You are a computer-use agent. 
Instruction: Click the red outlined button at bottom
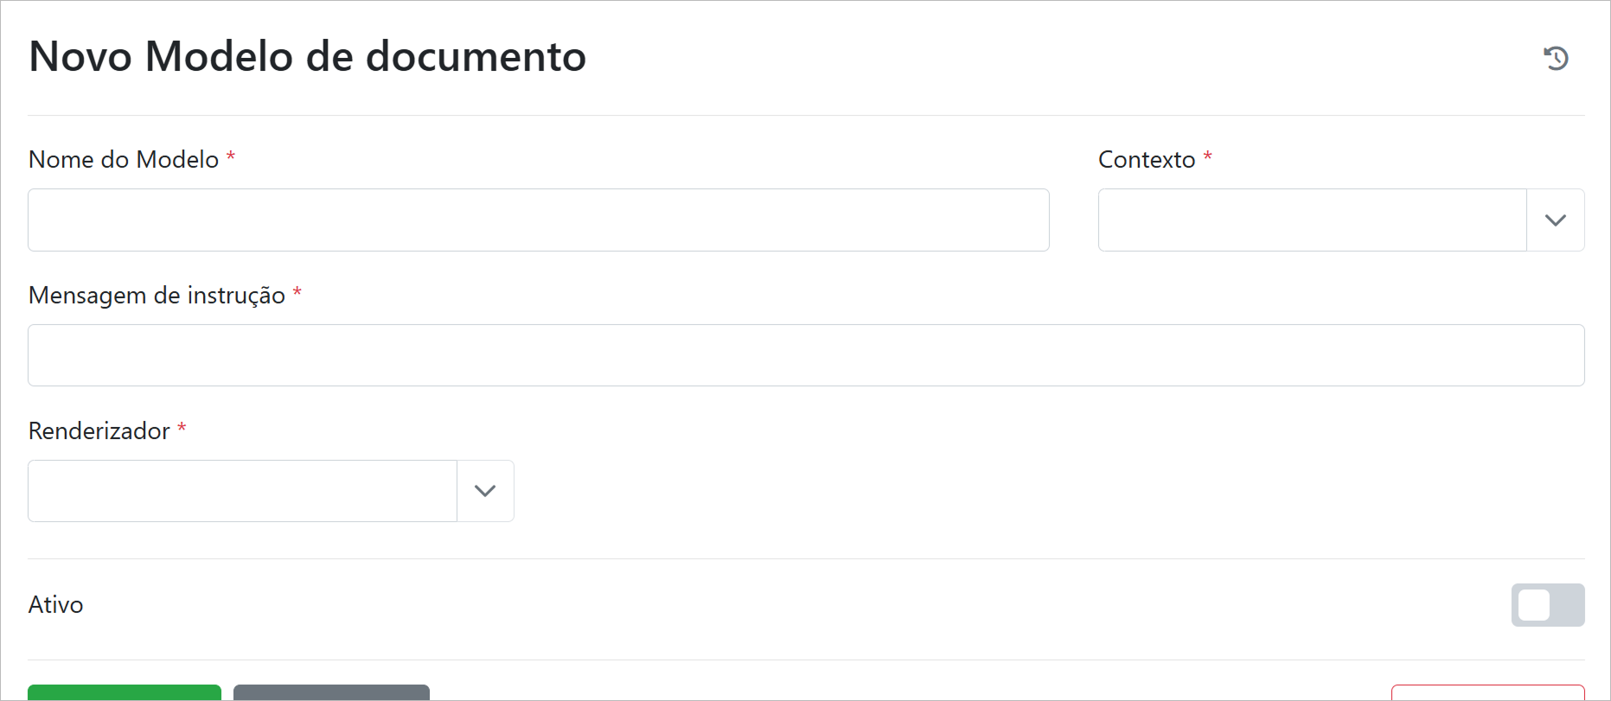pyautogui.click(x=1487, y=692)
